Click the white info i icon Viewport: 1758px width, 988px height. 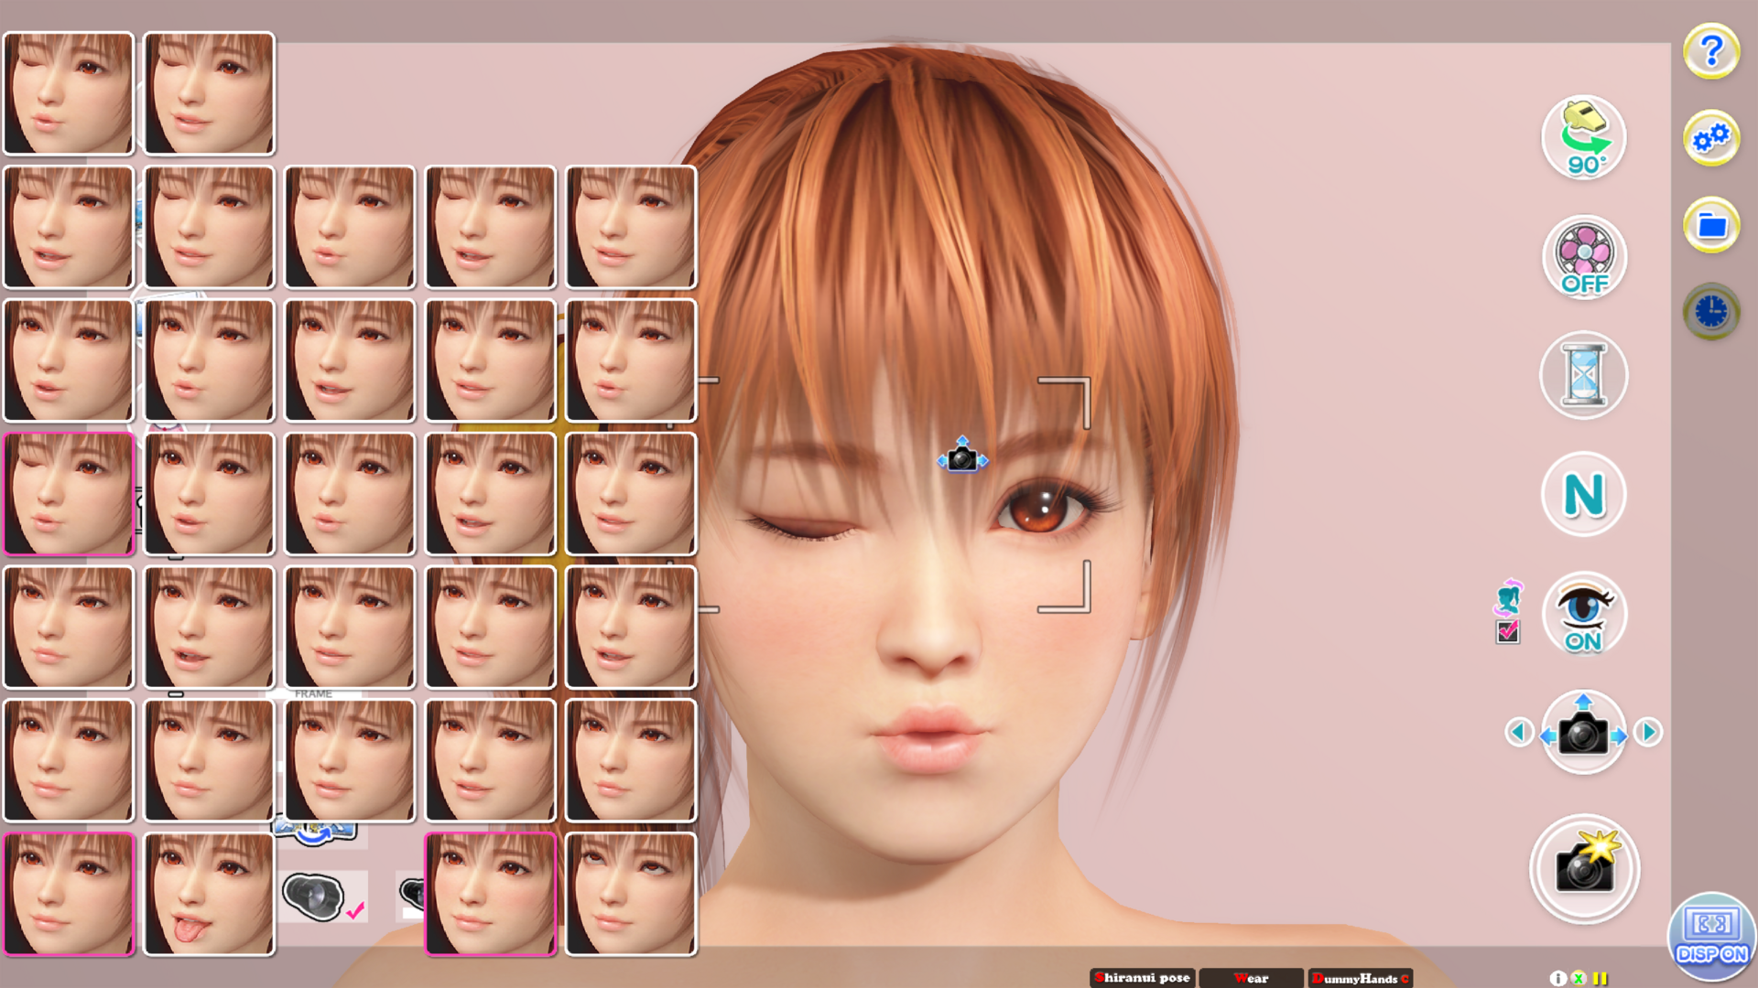1557,978
